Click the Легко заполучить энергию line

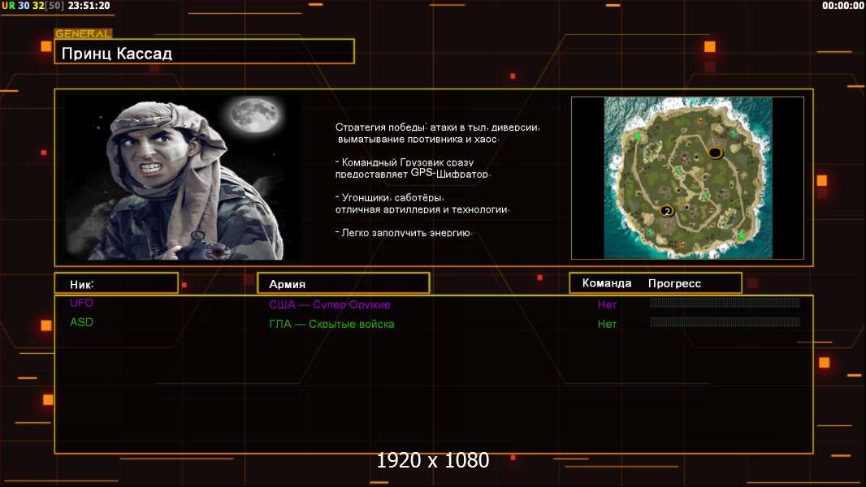tap(404, 233)
